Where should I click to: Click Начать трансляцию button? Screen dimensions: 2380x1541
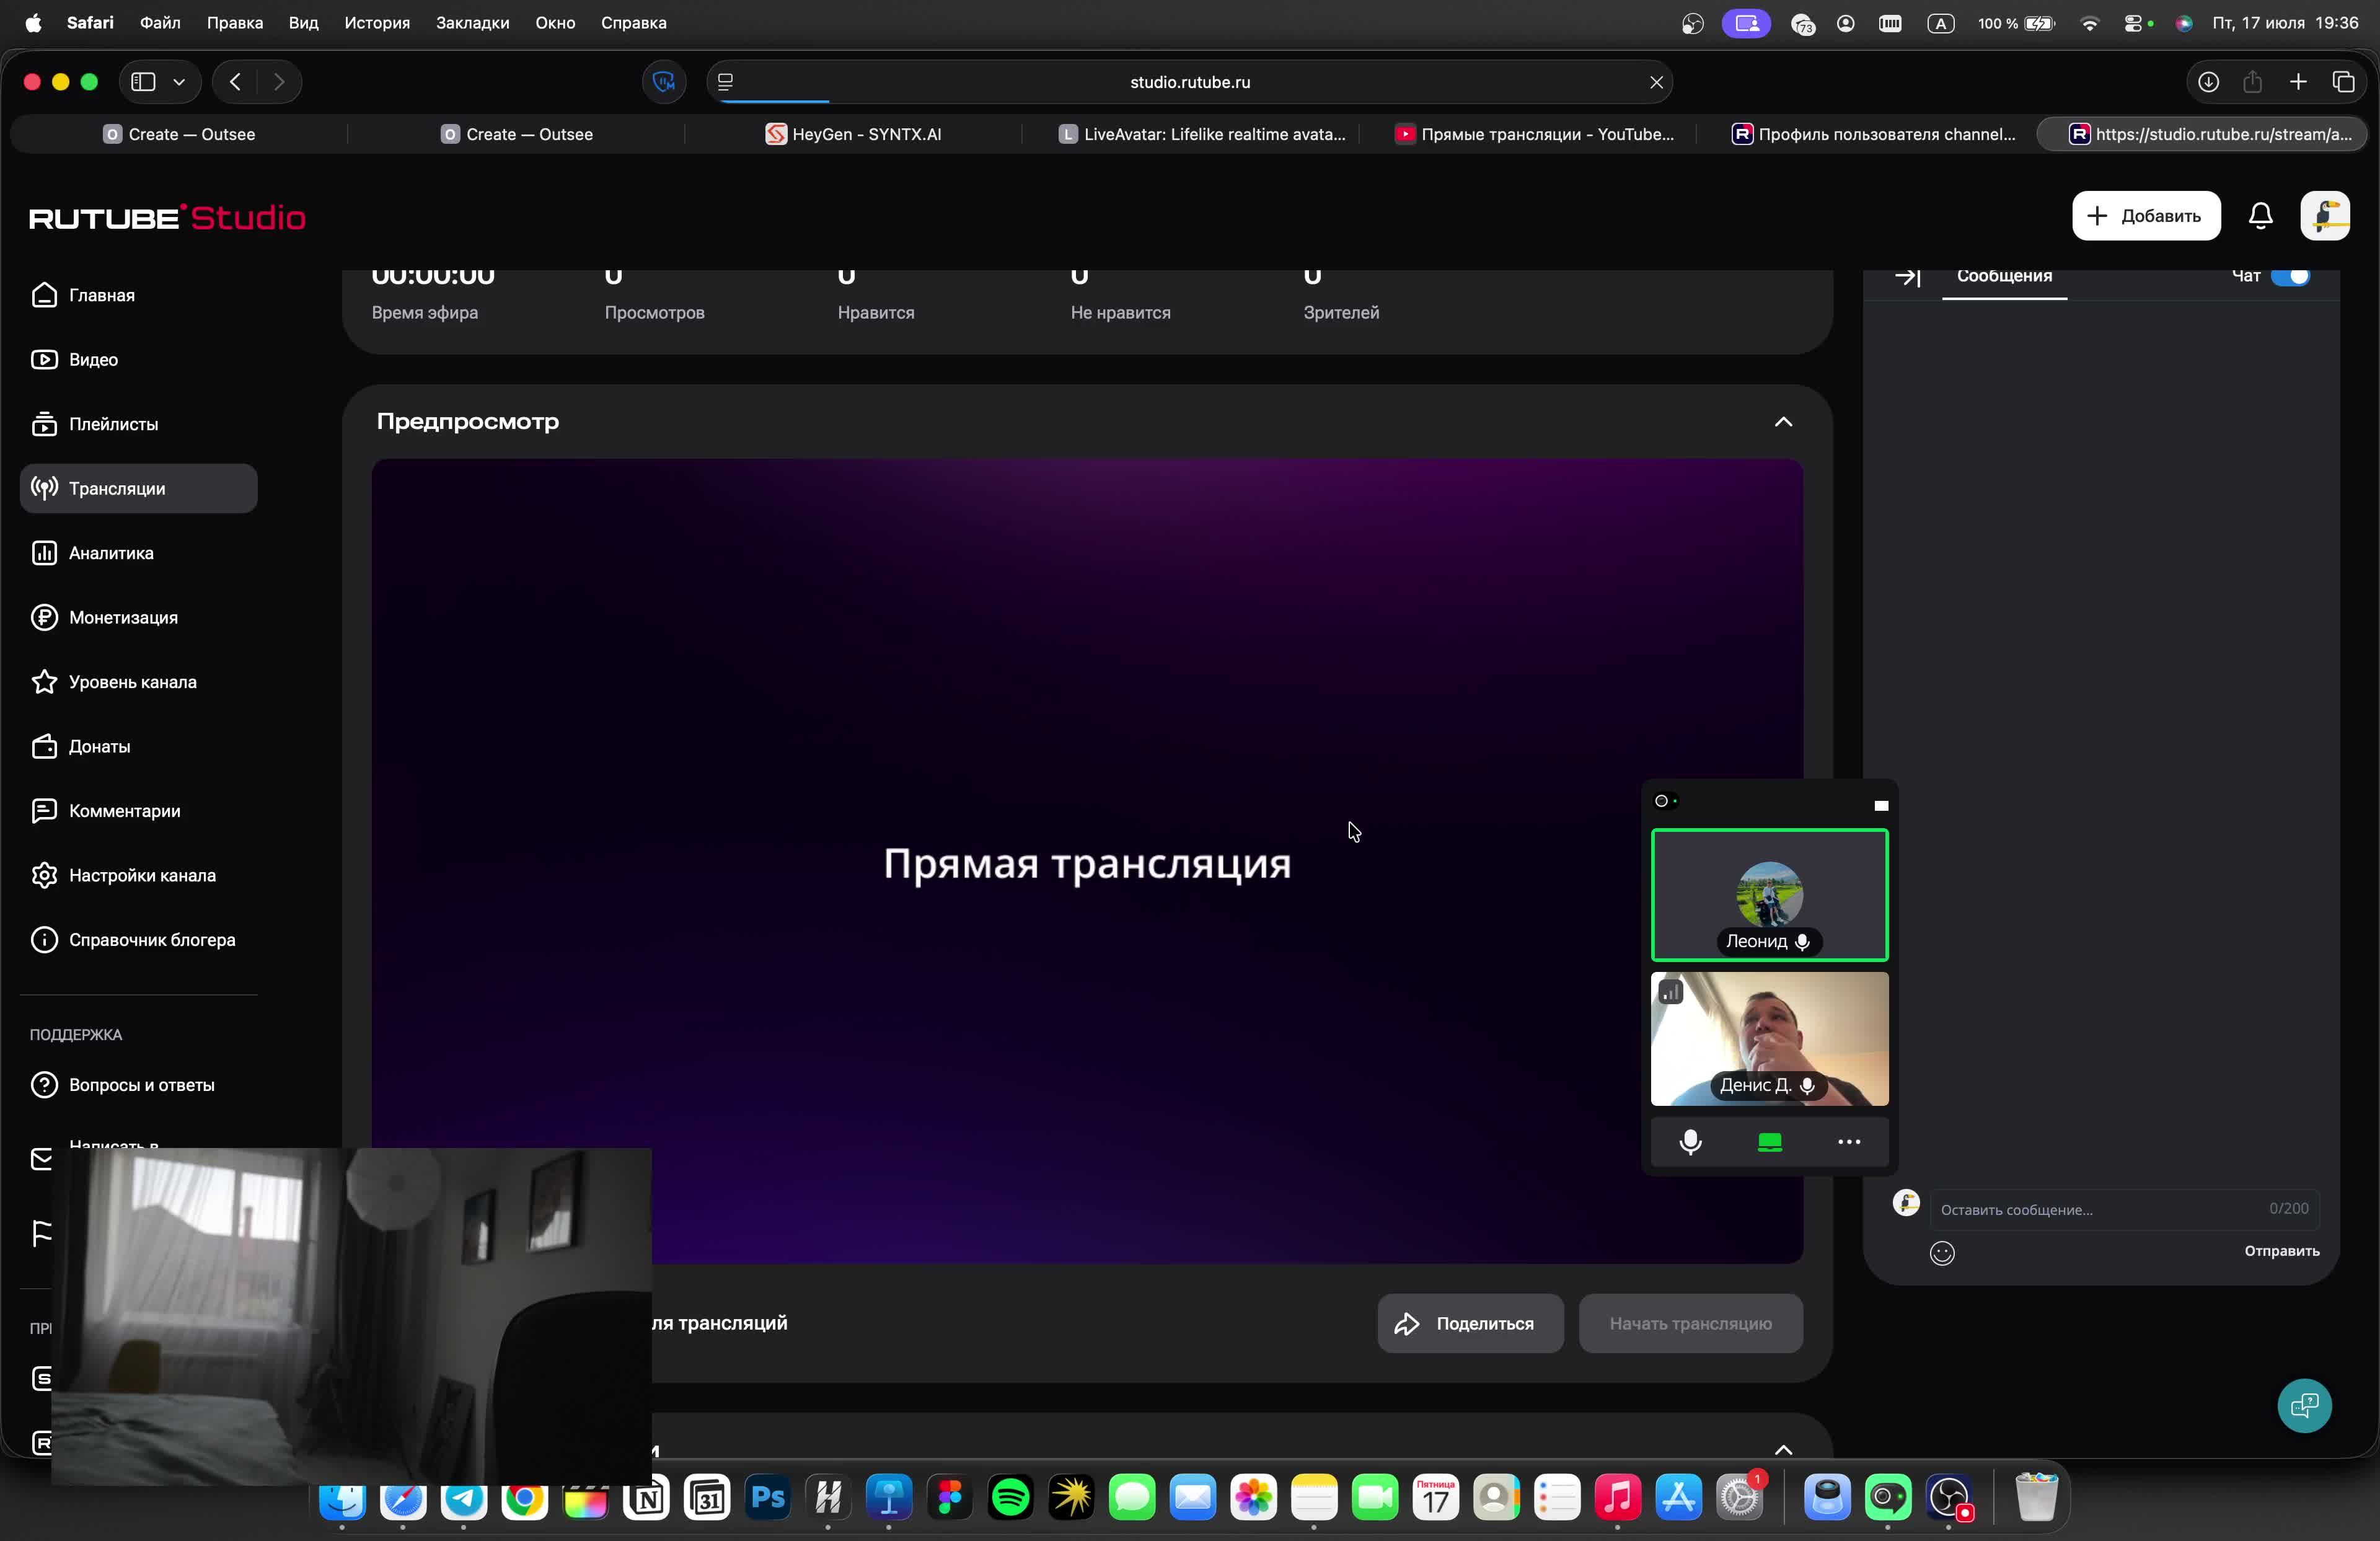(1691, 1324)
